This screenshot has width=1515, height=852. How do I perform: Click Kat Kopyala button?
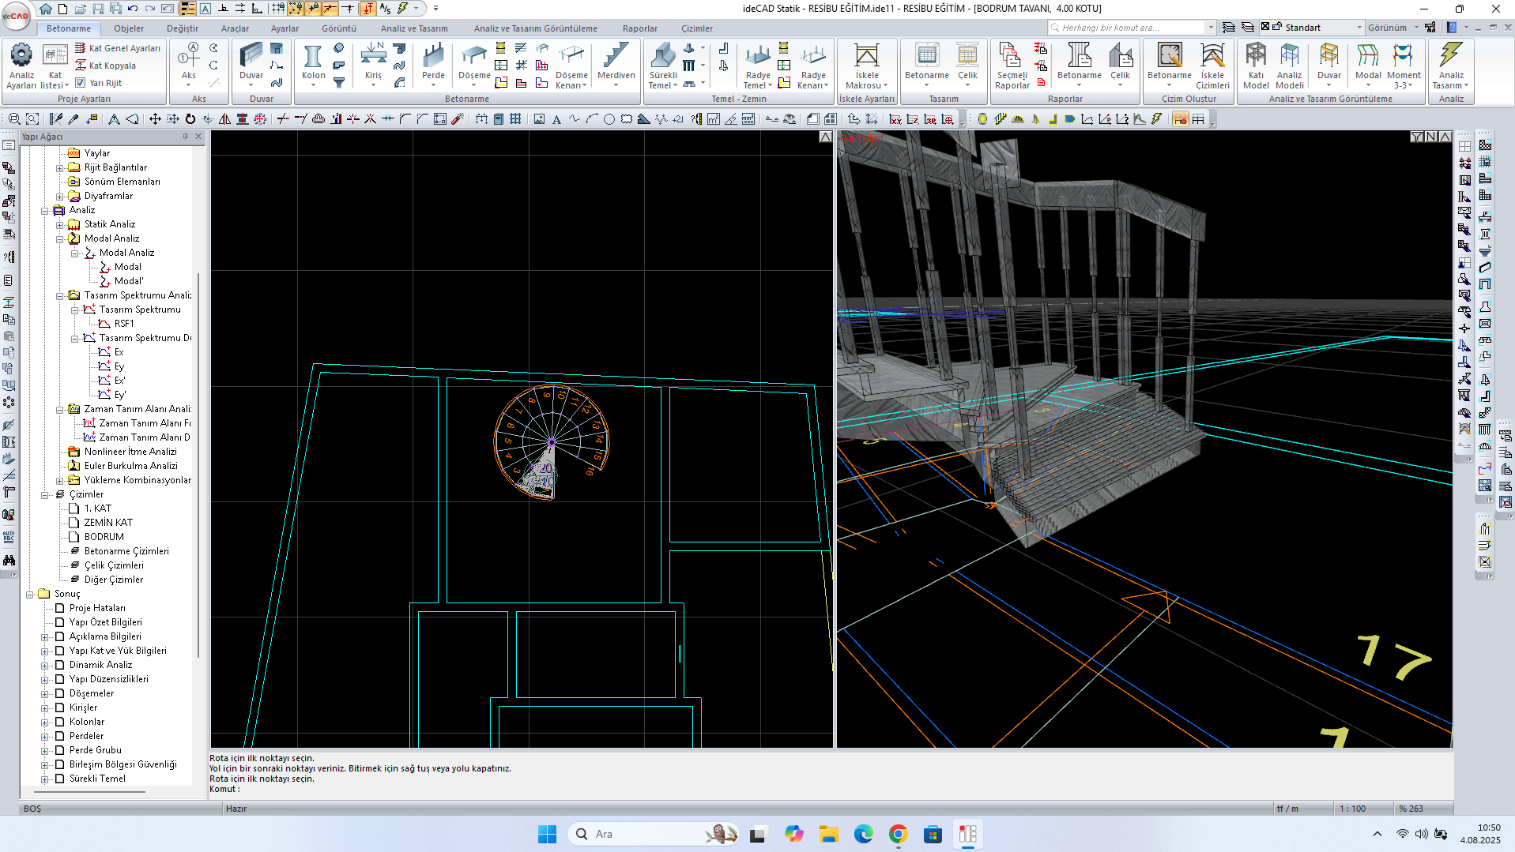(x=105, y=66)
